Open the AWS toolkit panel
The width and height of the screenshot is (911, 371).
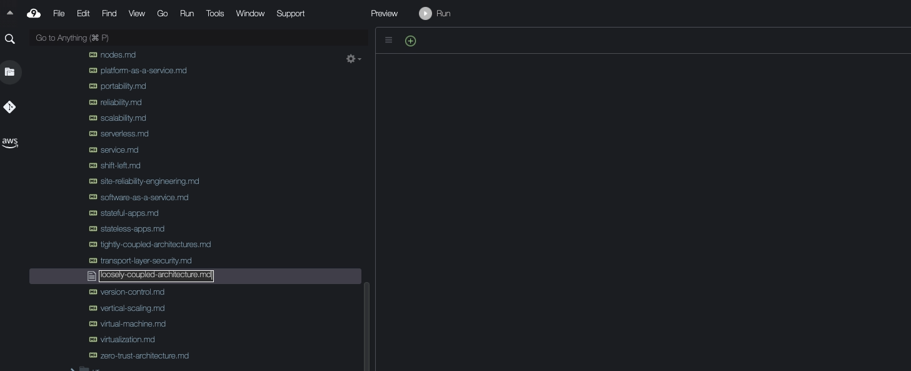pyautogui.click(x=9, y=143)
